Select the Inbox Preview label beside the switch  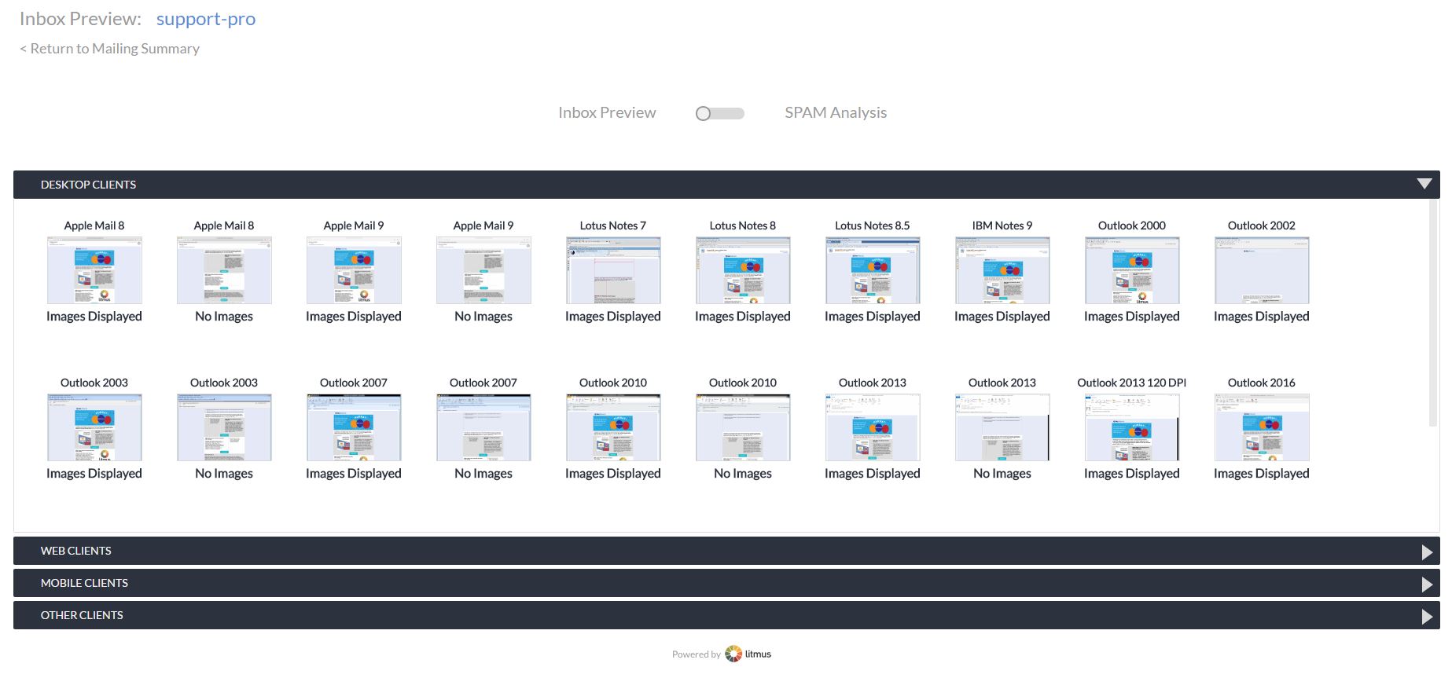(x=607, y=112)
